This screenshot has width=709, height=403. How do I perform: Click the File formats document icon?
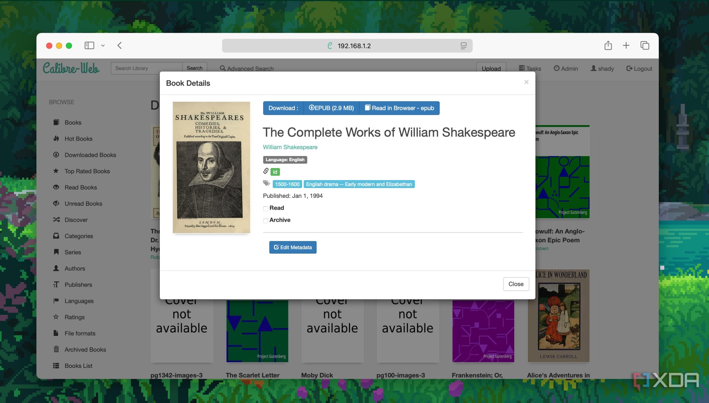click(56, 333)
